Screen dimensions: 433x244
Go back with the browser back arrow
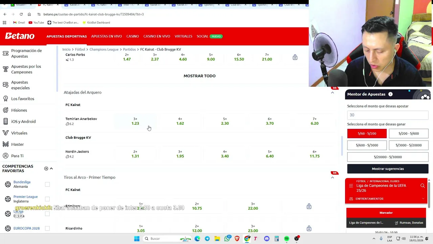click(5, 14)
